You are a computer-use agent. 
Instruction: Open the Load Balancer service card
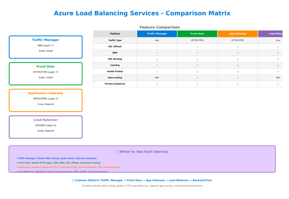pos(46,127)
